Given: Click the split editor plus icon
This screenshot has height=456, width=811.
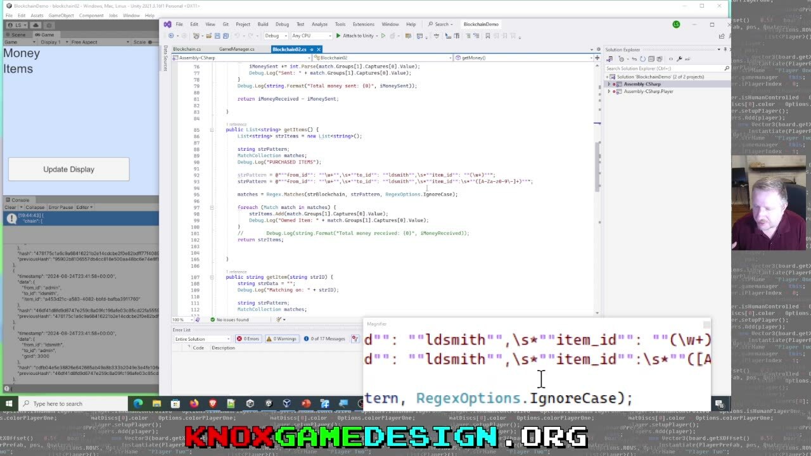Looking at the screenshot, I should (597, 58).
